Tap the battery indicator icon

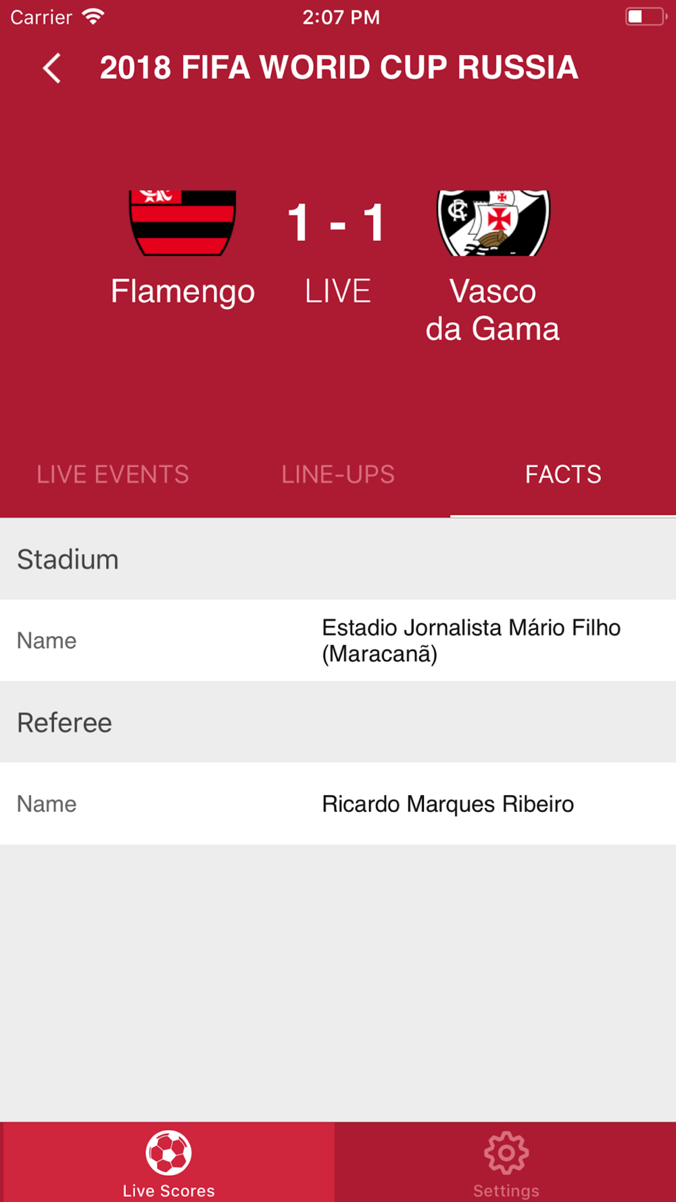[646, 17]
